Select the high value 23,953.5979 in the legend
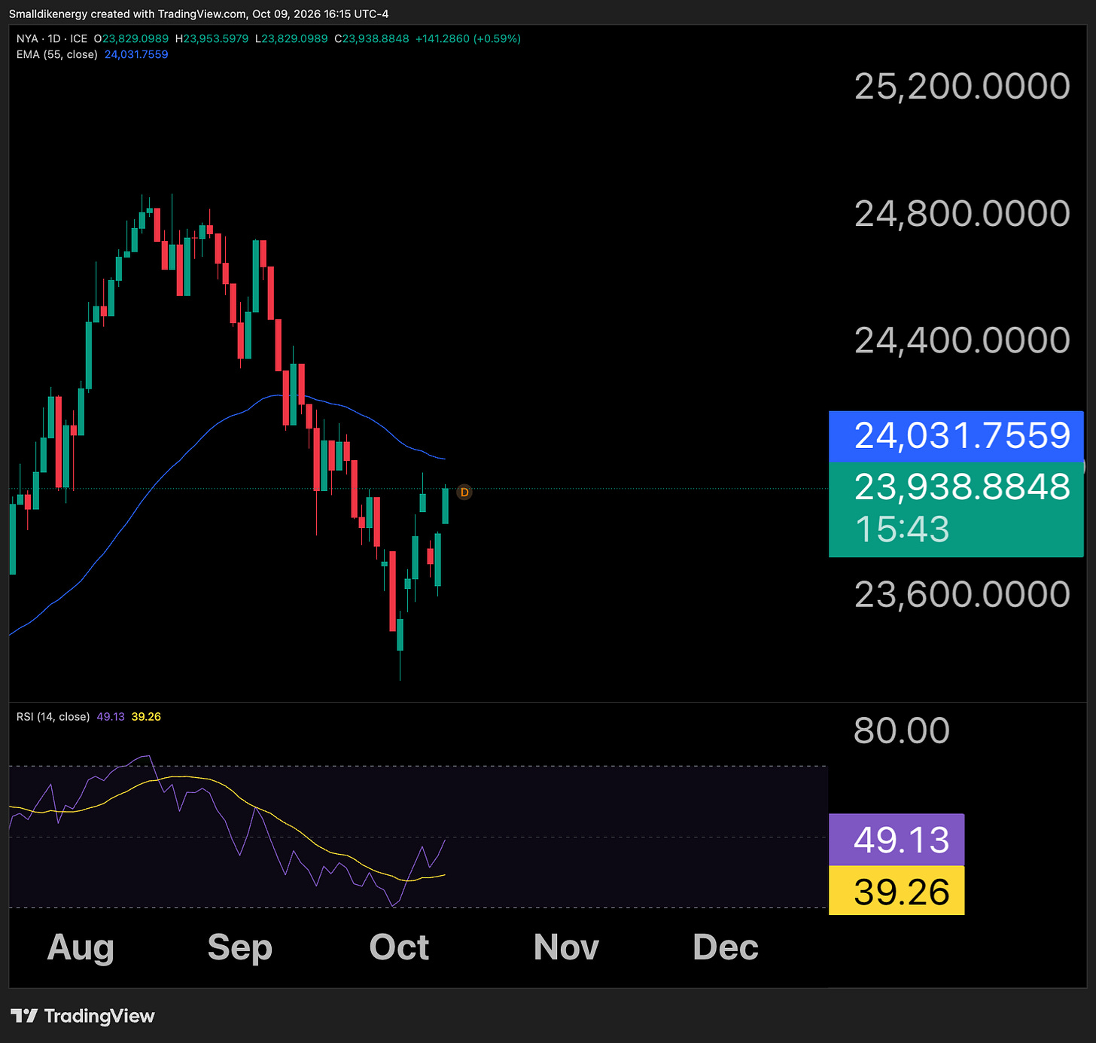The image size is (1096, 1043). pyautogui.click(x=216, y=38)
